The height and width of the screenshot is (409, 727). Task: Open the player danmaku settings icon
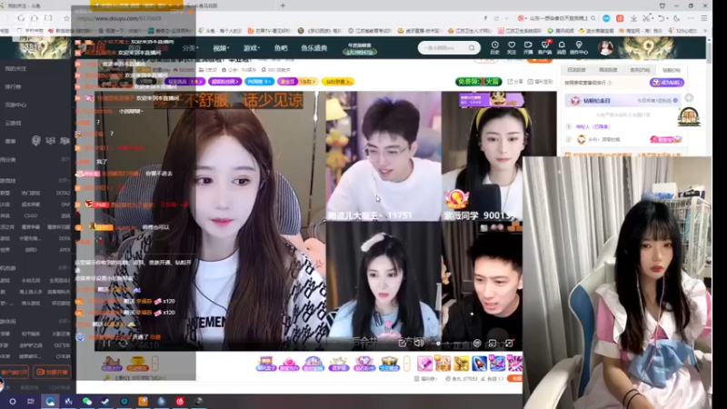click(x=477, y=344)
